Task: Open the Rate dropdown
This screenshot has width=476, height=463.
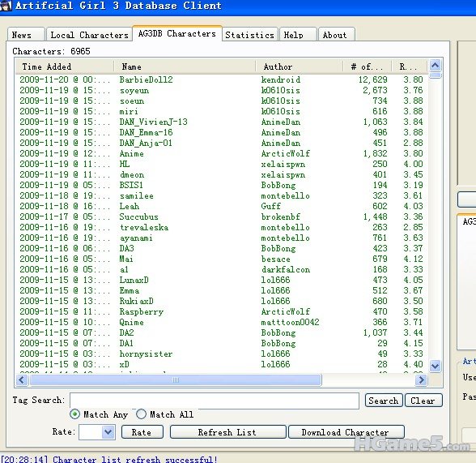Action: [x=108, y=432]
